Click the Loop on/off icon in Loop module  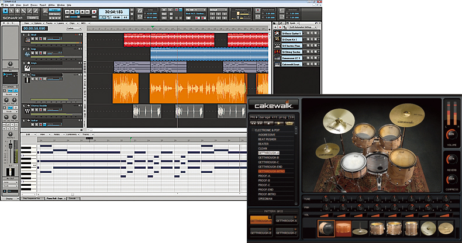tap(140, 11)
